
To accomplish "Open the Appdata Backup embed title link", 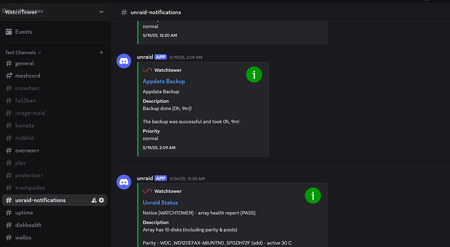I will point(164,81).
